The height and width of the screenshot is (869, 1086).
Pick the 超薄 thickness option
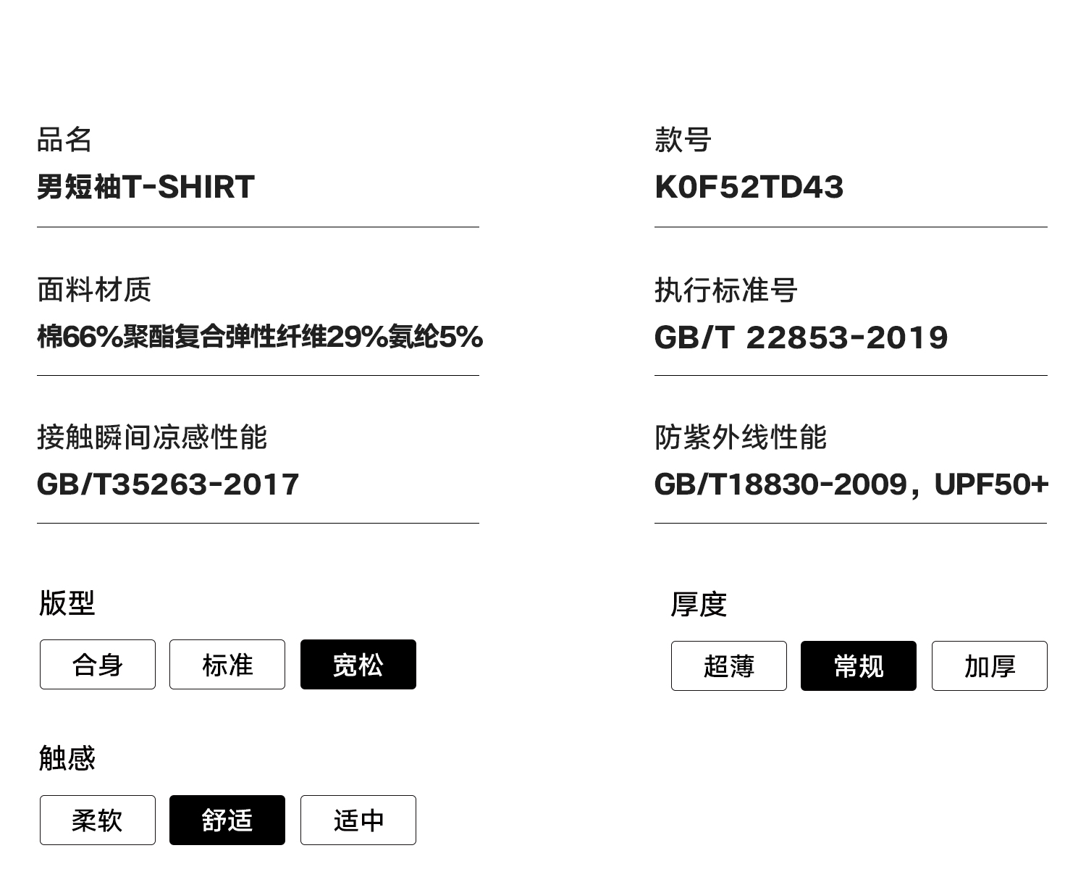coord(728,666)
